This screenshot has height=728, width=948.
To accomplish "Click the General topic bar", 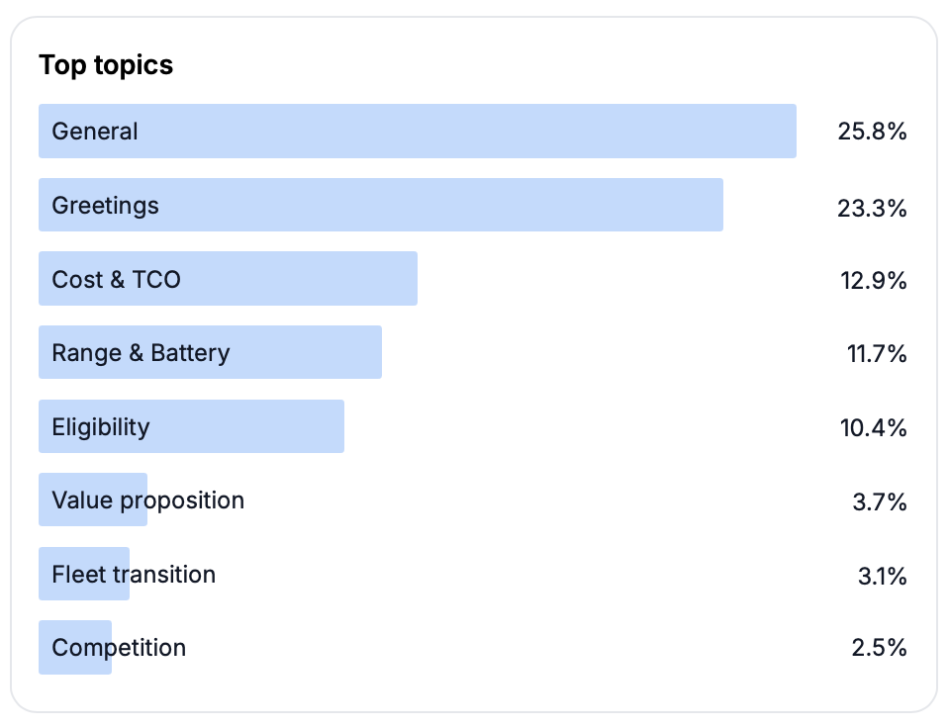I will [x=417, y=131].
